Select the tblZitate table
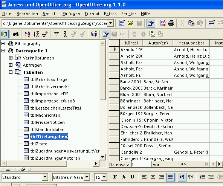This screenshot has width=223, height=186. [x=39, y=144]
